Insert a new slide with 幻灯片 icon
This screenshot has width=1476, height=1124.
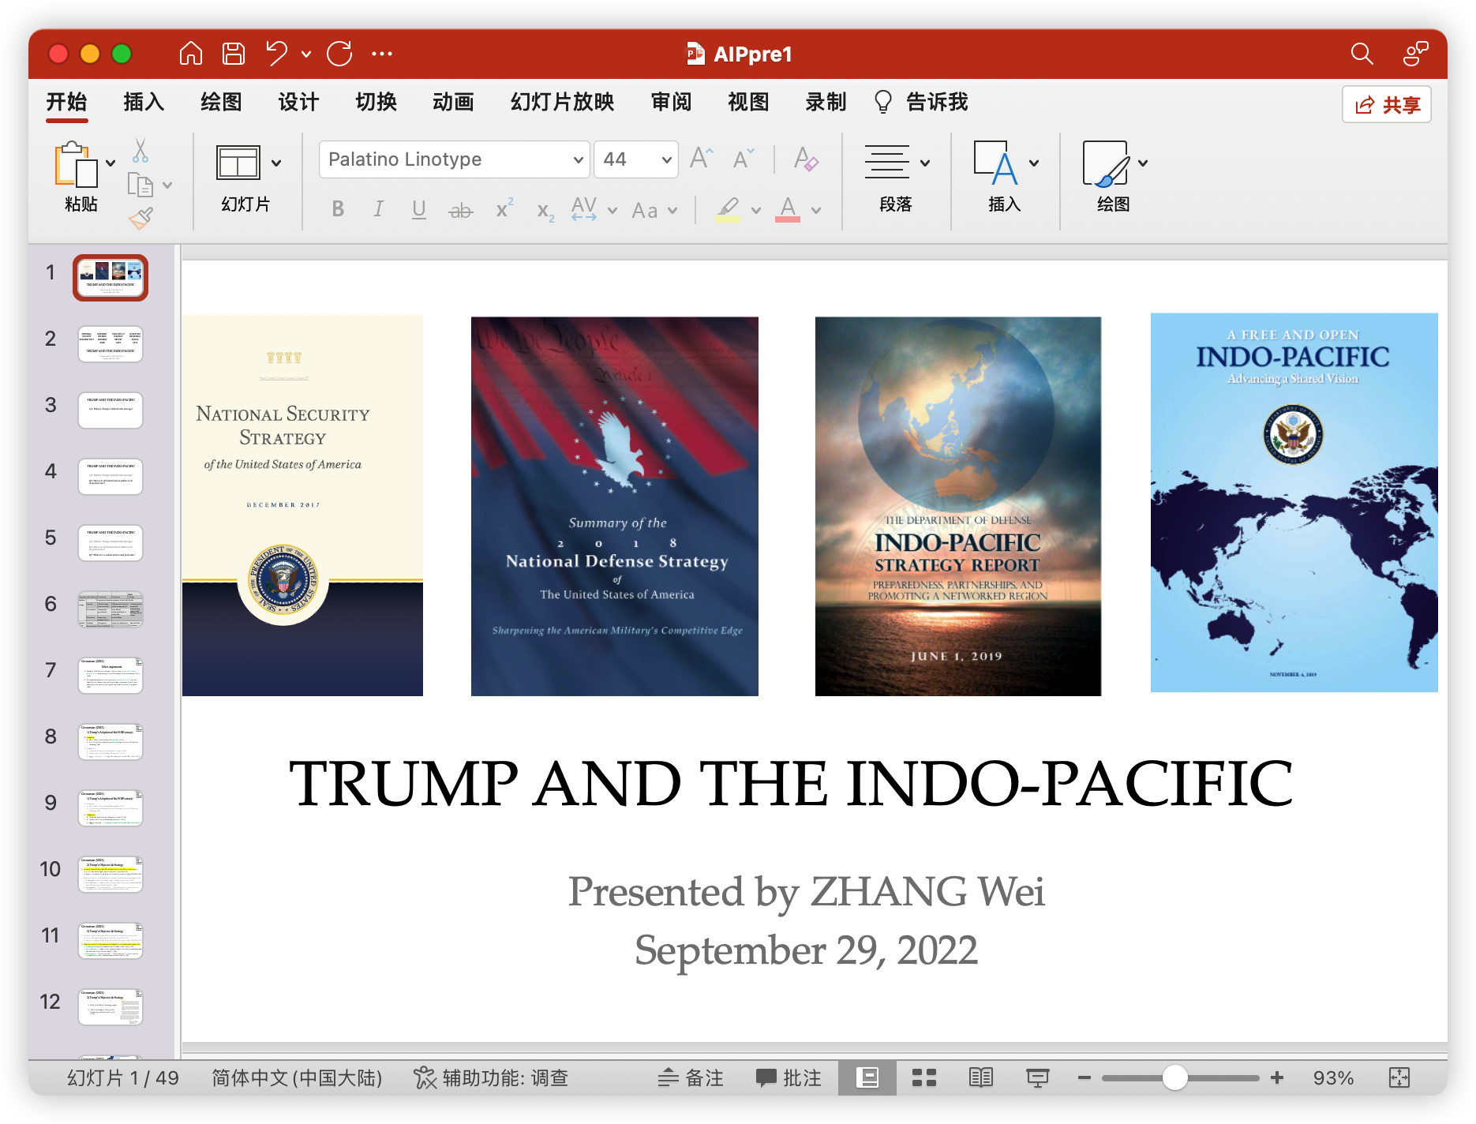(x=238, y=163)
